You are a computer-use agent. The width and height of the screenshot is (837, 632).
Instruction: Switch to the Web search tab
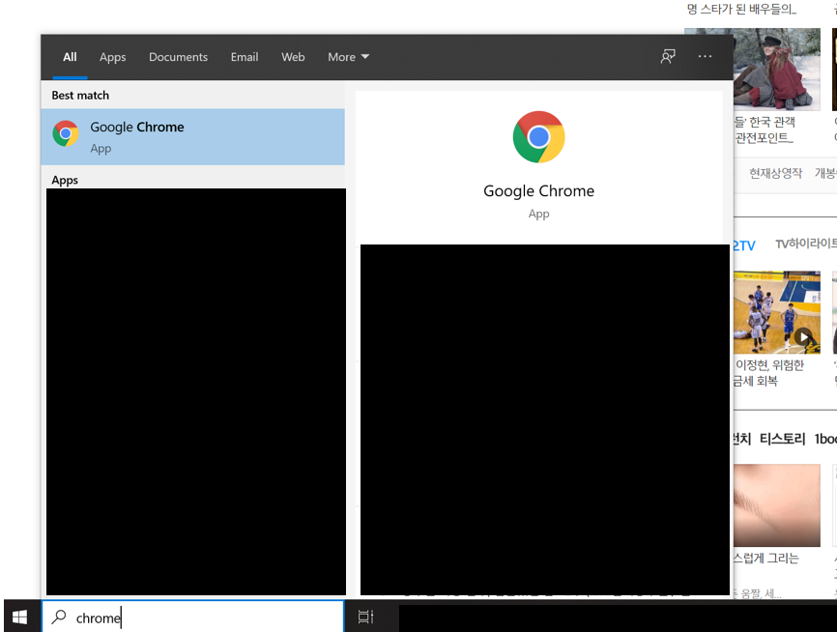coord(293,57)
